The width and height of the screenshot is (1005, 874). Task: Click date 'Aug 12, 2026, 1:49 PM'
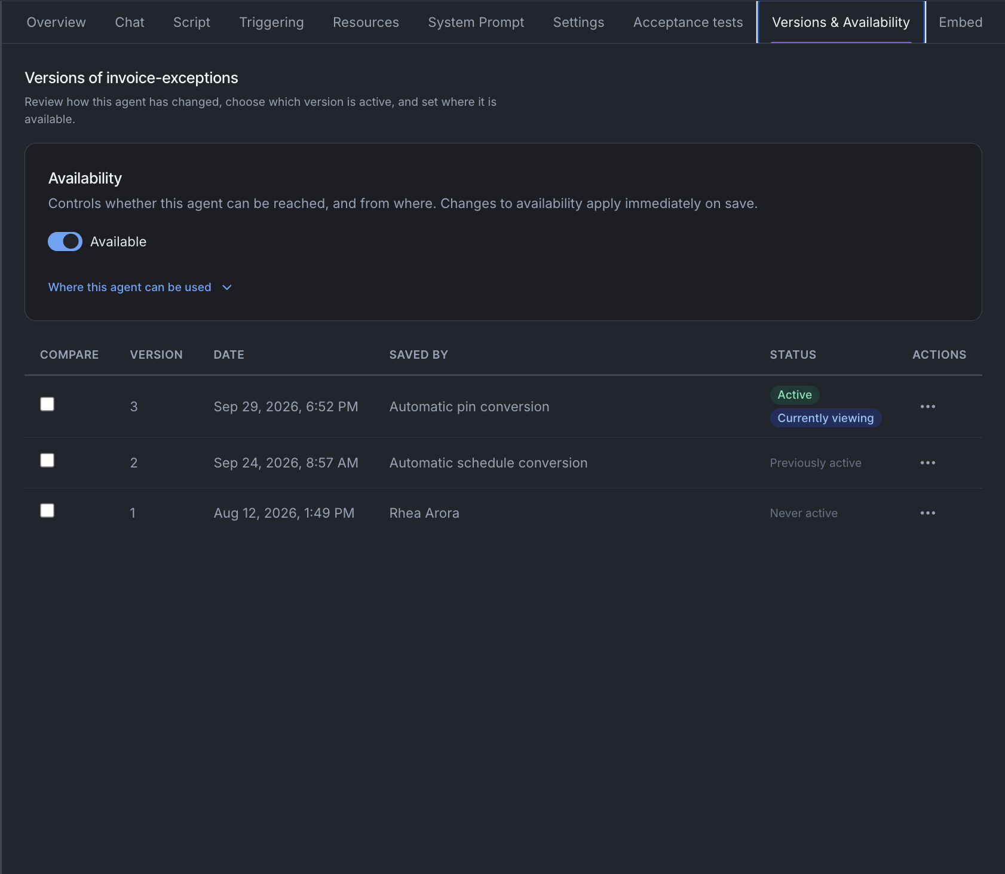point(284,513)
